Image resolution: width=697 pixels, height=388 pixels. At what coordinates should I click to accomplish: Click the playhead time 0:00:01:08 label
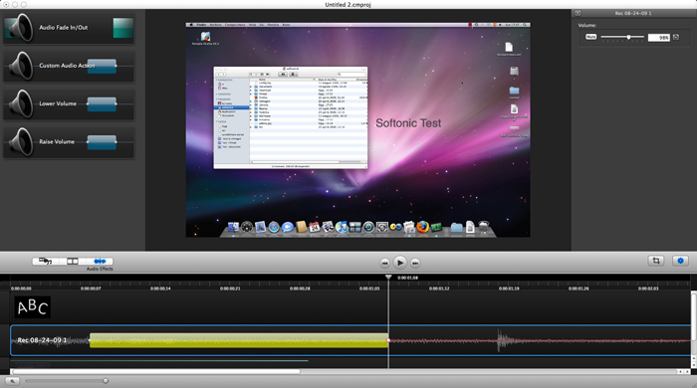pos(407,278)
